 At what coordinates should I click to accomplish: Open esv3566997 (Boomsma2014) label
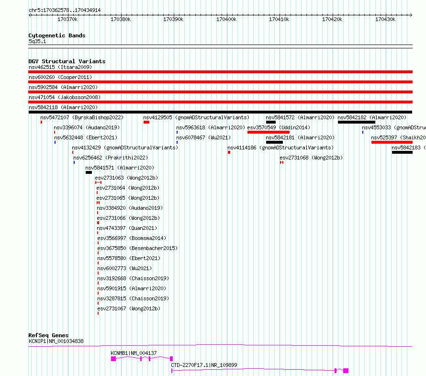pyautogui.click(x=132, y=238)
